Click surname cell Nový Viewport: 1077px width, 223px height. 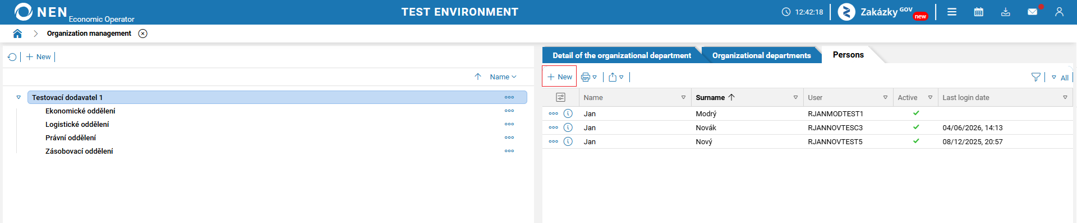pyautogui.click(x=704, y=141)
